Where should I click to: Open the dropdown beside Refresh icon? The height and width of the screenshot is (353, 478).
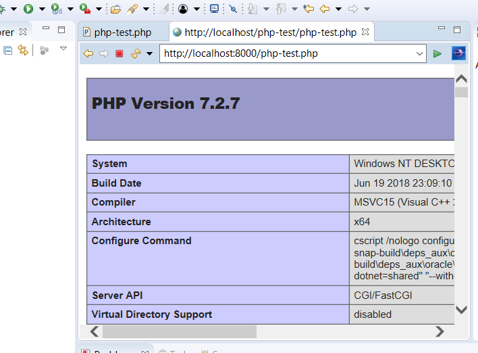tap(149, 54)
